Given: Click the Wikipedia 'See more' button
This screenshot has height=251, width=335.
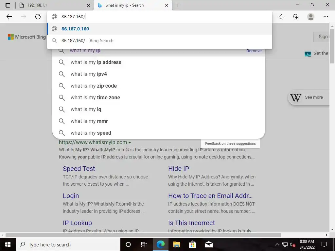Looking at the screenshot, I should (309, 97).
